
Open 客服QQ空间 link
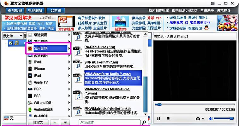178,28
